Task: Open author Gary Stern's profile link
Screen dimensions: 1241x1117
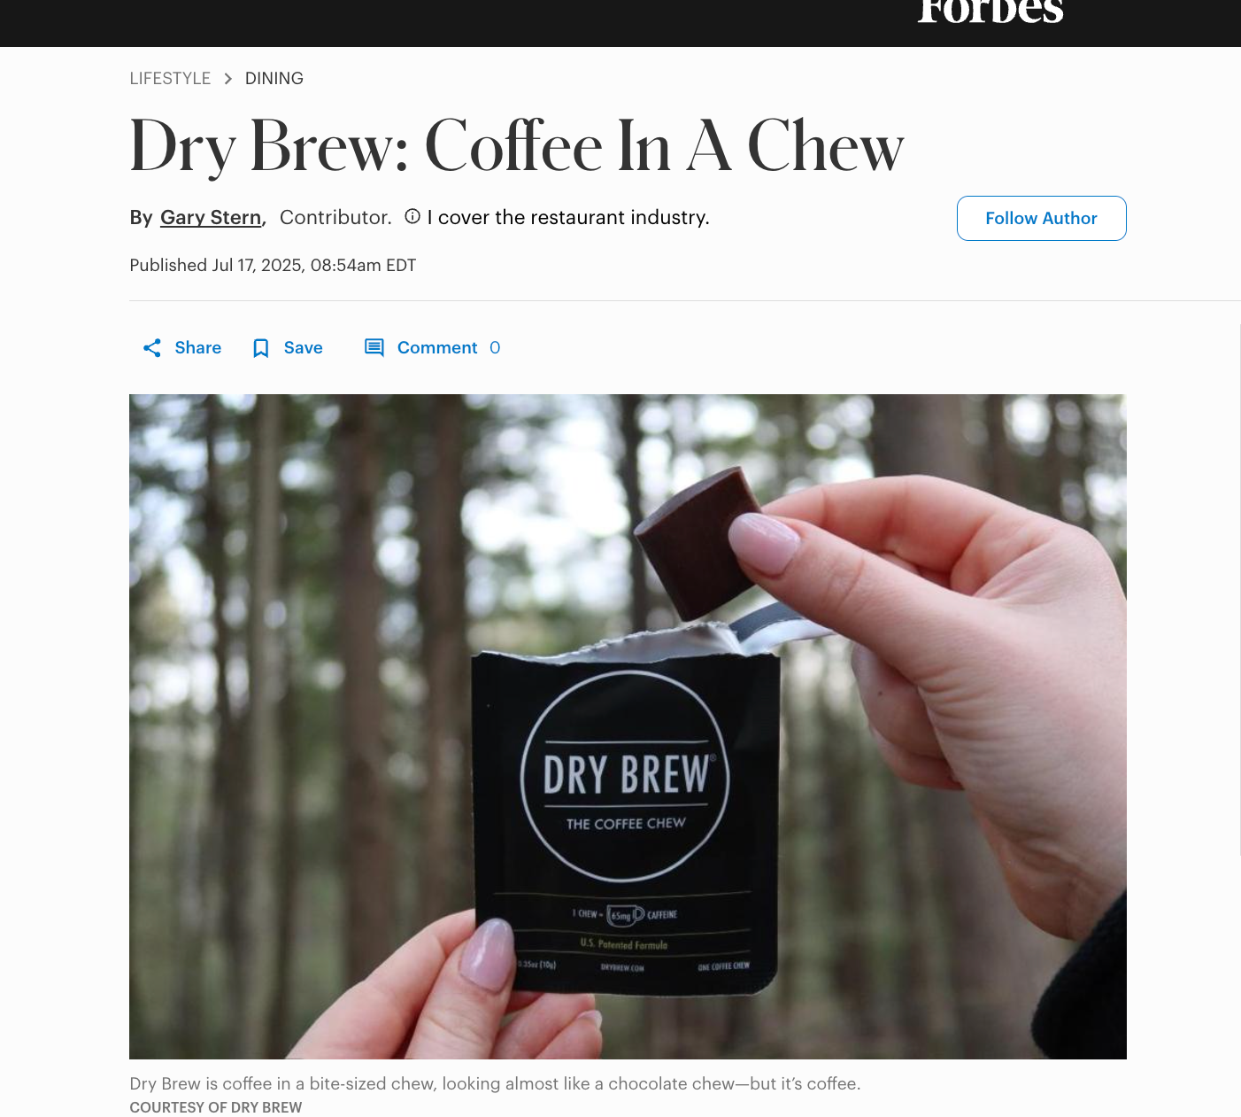Action: click(211, 218)
